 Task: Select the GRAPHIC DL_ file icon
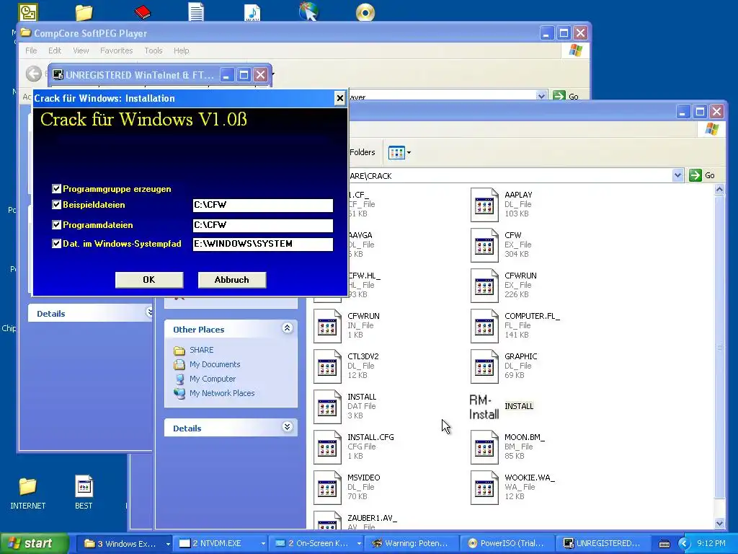(484, 367)
